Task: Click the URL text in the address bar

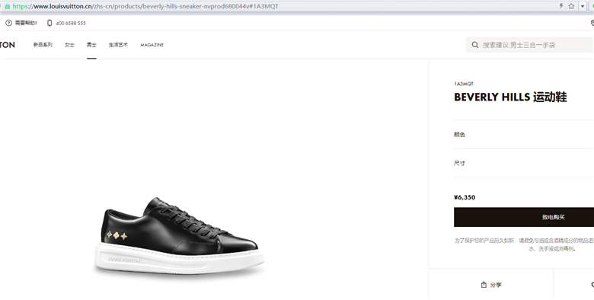Action: point(145,6)
